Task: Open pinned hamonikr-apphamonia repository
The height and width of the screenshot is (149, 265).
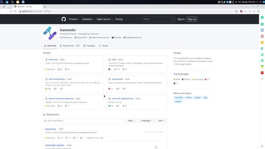Action: (x=123, y=99)
